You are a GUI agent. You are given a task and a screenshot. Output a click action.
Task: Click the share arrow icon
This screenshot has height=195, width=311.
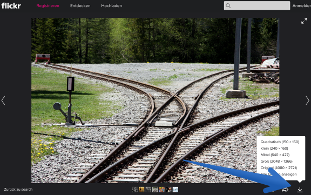coord(285,190)
